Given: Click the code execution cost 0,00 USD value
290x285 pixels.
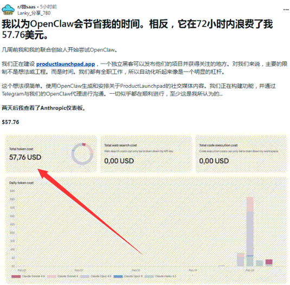Looking at the screenshot, I should point(214,161).
